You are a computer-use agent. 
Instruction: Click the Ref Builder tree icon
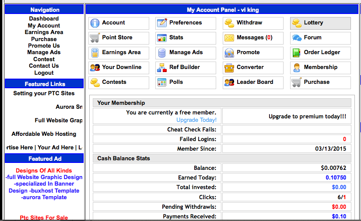162,68
